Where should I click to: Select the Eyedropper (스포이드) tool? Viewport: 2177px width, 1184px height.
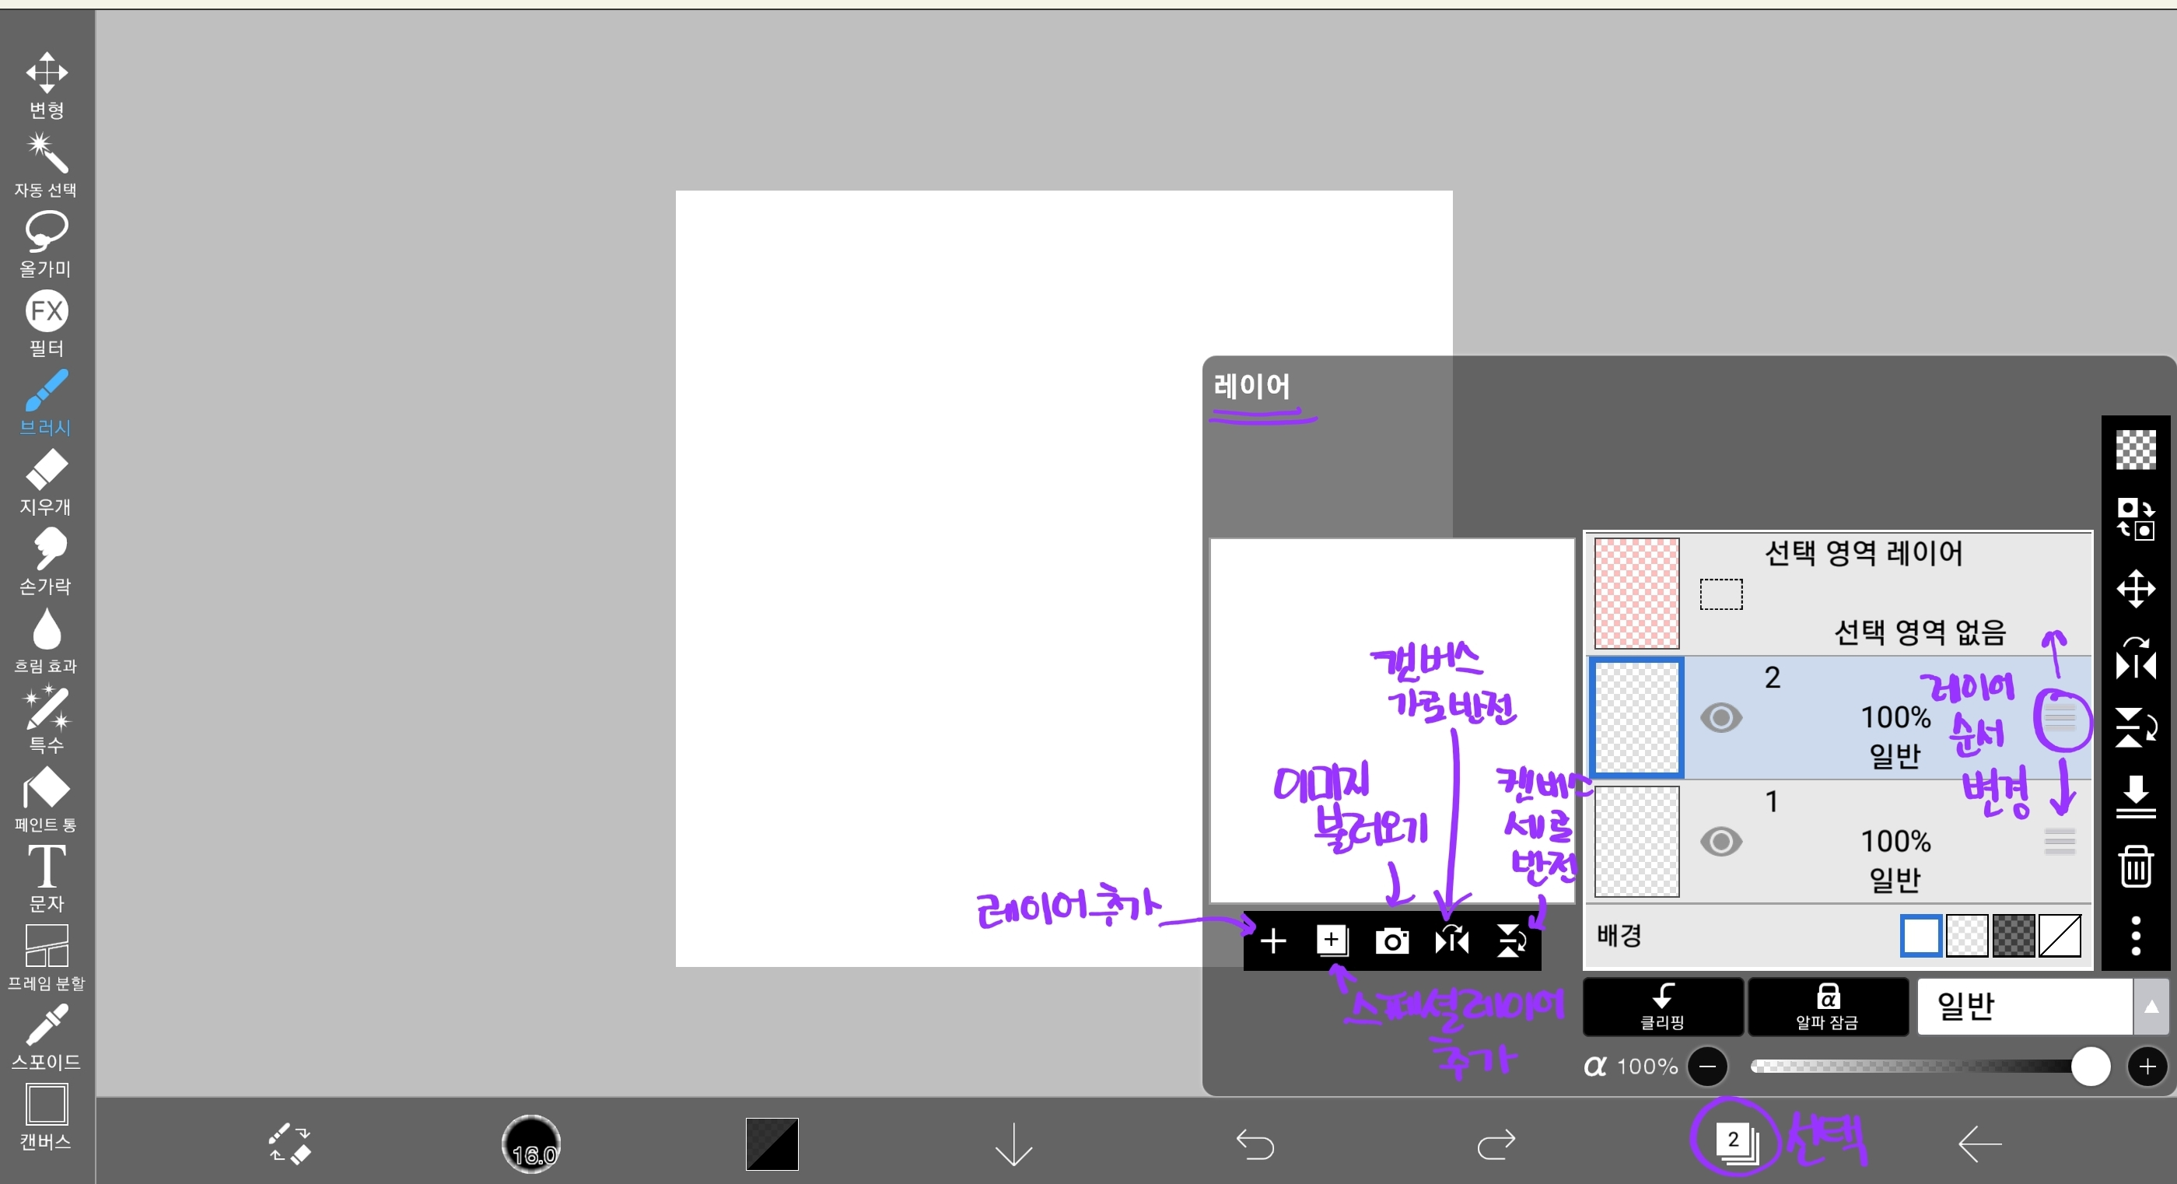[x=47, y=1036]
